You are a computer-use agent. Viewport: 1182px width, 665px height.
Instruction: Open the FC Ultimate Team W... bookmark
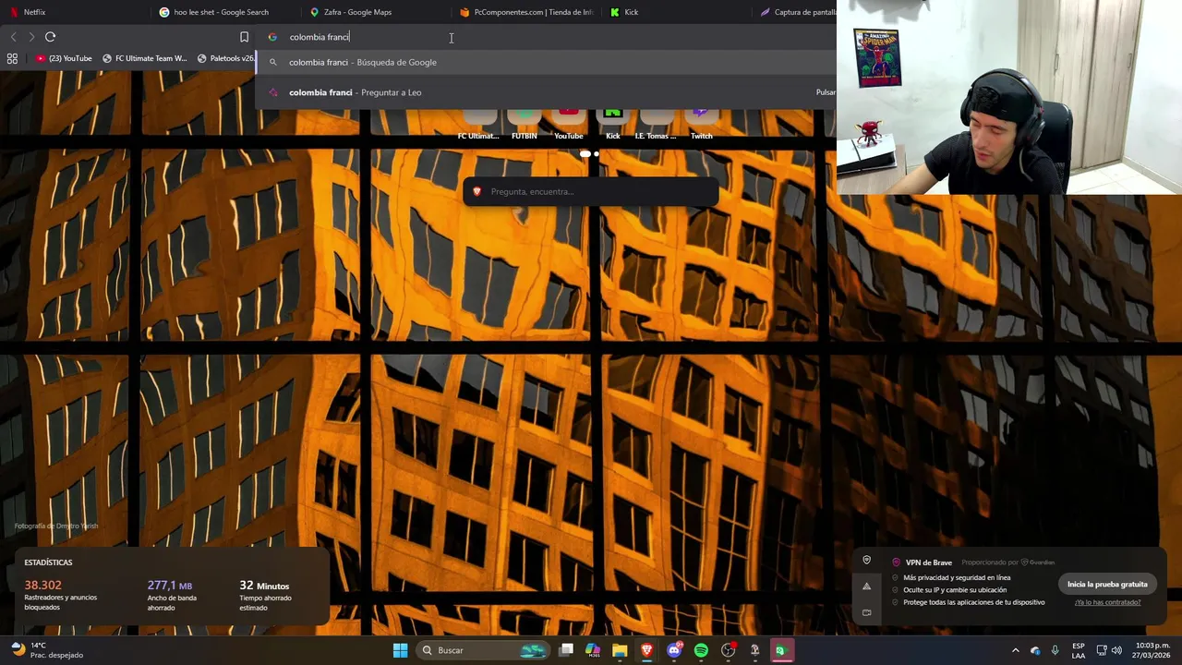(x=145, y=58)
